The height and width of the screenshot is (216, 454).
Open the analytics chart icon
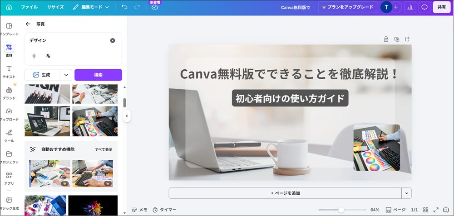click(410, 7)
